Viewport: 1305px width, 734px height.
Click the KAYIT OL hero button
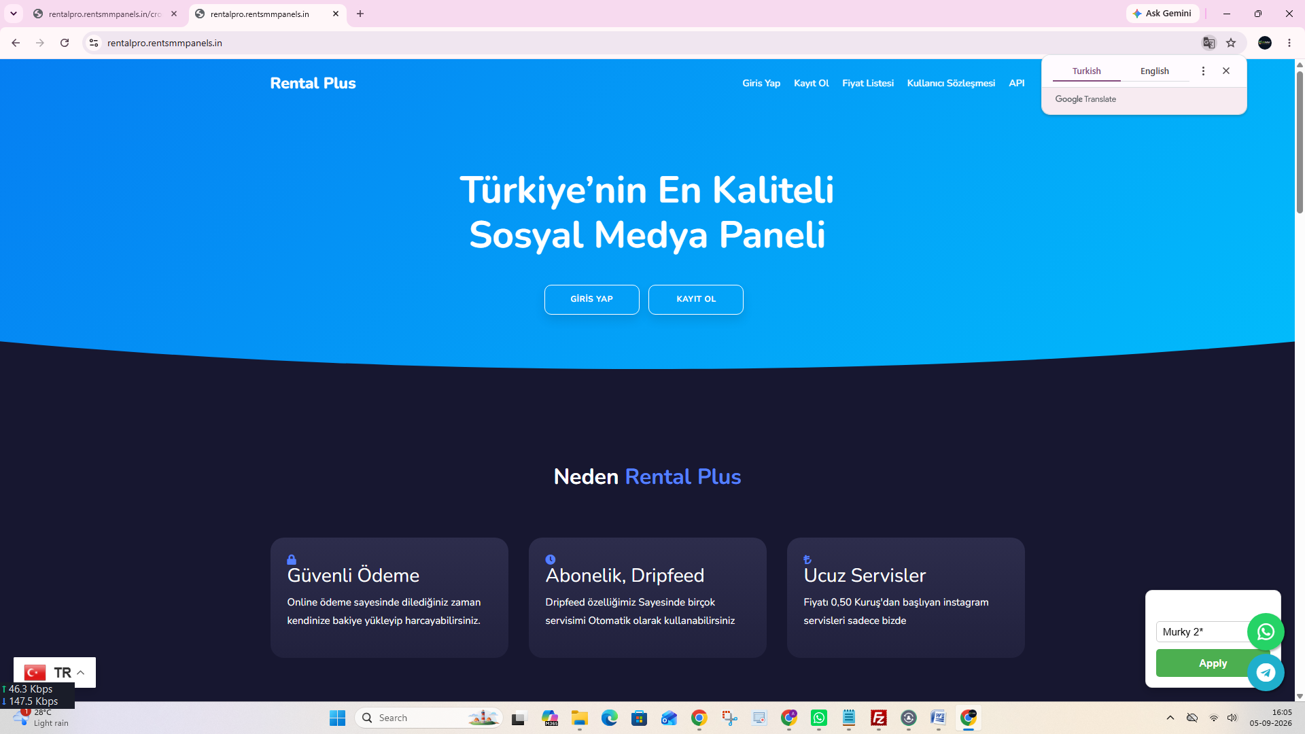[x=695, y=299]
